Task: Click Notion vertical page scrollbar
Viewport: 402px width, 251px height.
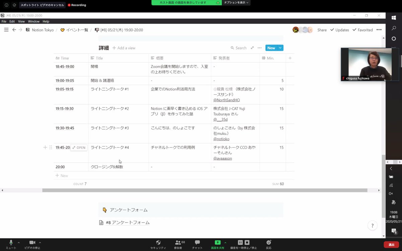Action: pos(384,186)
